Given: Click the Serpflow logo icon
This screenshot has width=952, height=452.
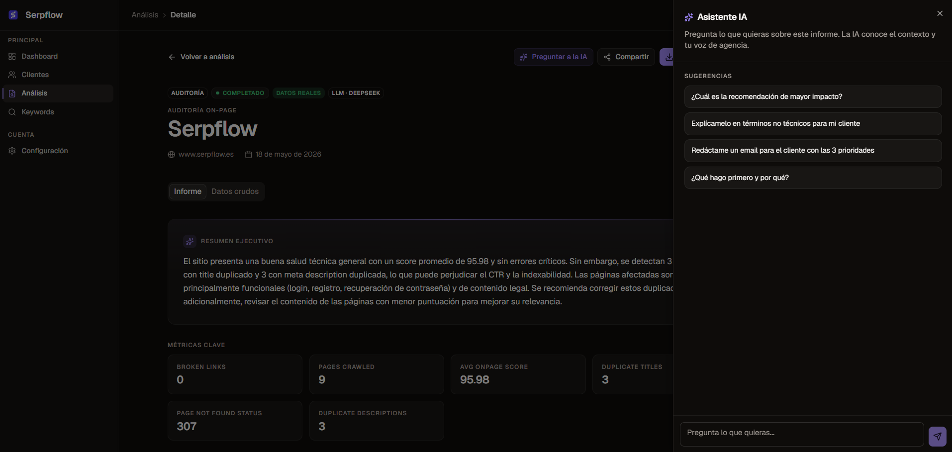Looking at the screenshot, I should (x=13, y=15).
